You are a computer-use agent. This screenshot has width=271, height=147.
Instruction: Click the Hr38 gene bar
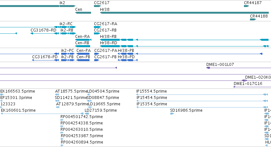click(x=184, y=13)
